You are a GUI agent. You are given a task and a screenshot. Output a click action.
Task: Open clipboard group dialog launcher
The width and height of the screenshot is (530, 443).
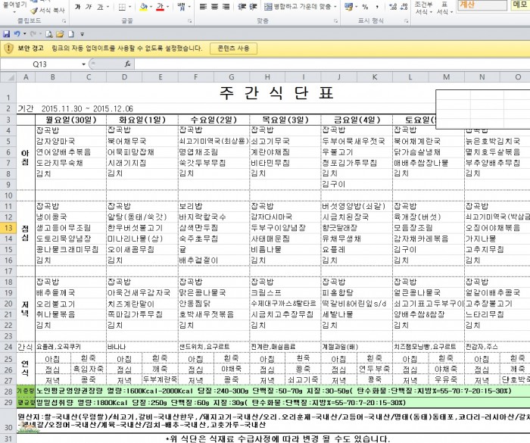(64, 21)
